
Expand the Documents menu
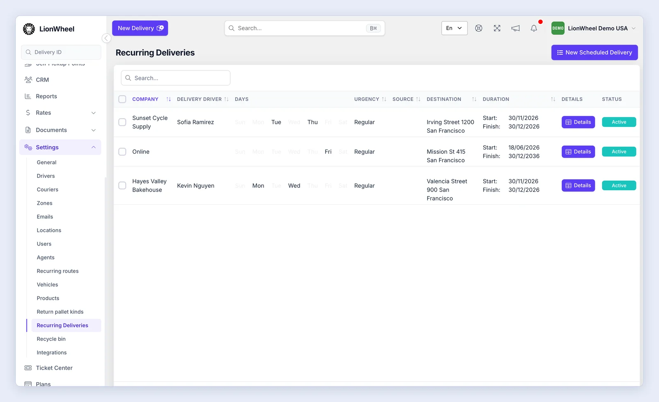point(60,130)
